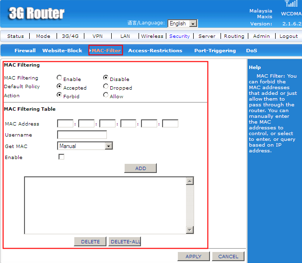The height and width of the screenshot is (263, 302).
Task: Tick the Enable checkbox
Action: [x=61, y=157]
